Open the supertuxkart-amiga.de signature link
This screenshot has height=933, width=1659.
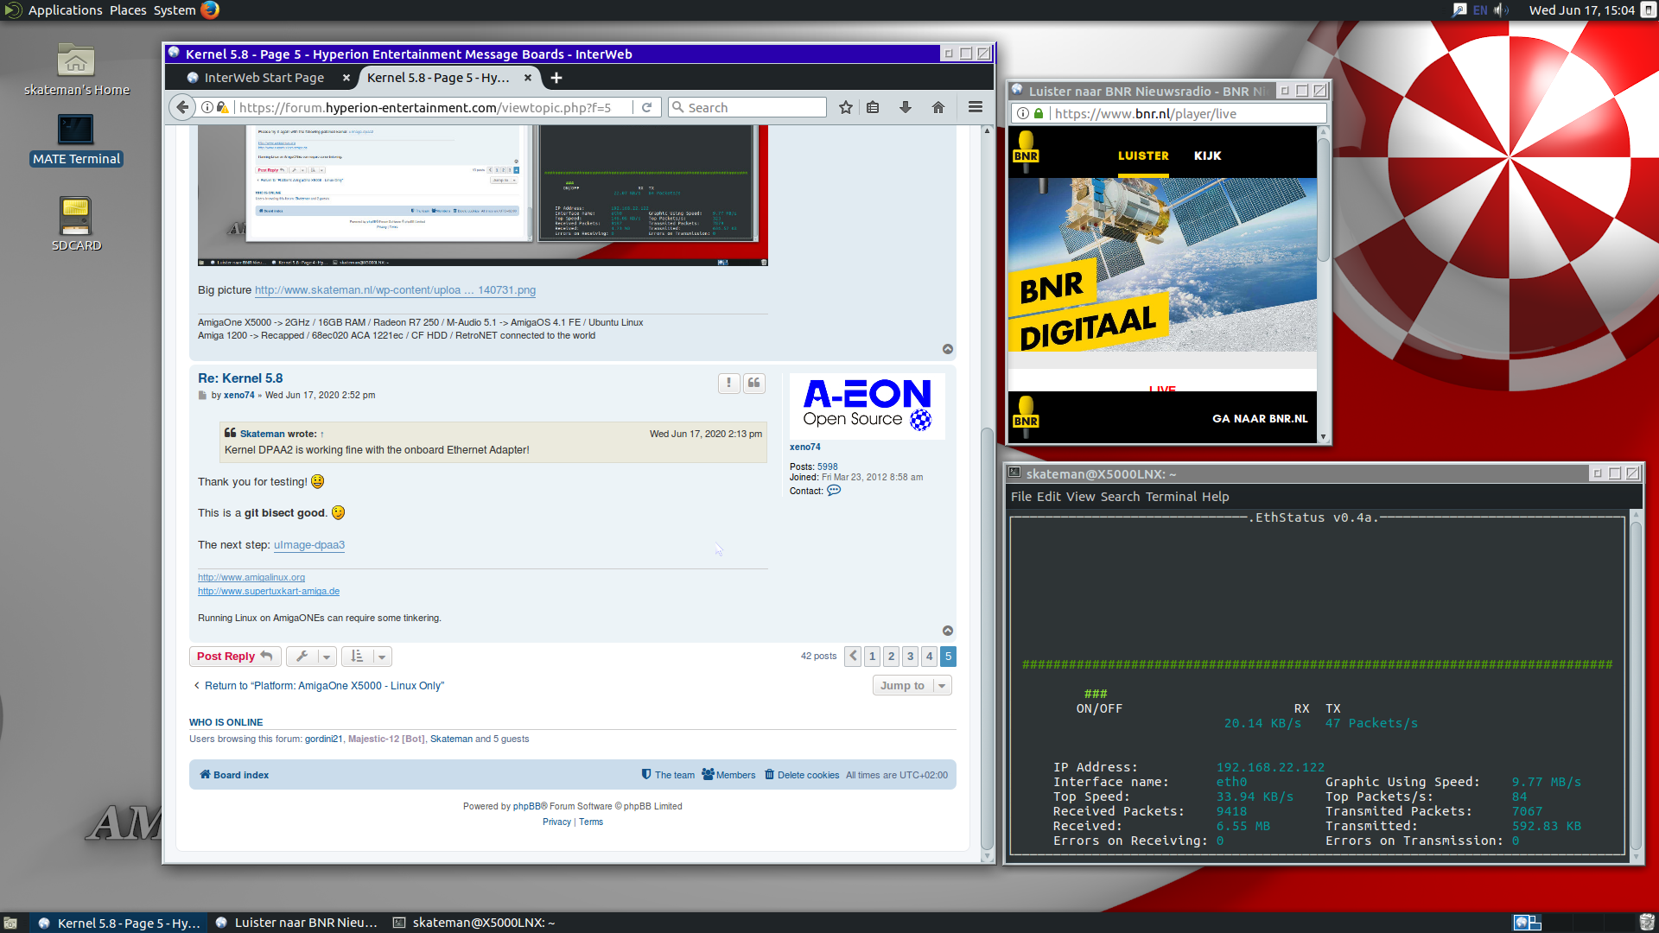pyautogui.click(x=269, y=591)
